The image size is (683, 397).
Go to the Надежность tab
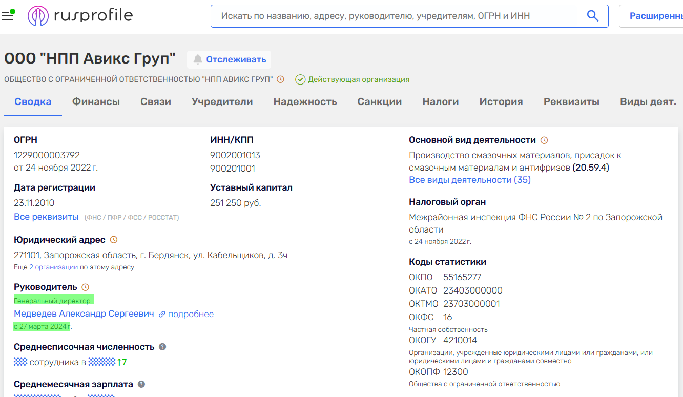tap(305, 101)
